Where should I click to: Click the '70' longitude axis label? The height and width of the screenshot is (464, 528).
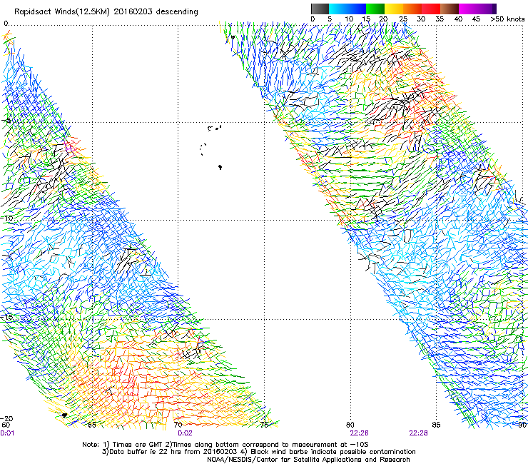tap(178, 425)
